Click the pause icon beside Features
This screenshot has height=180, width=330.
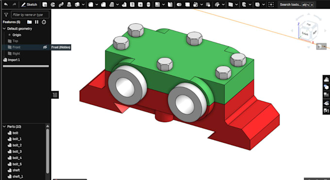coord(36,22)
